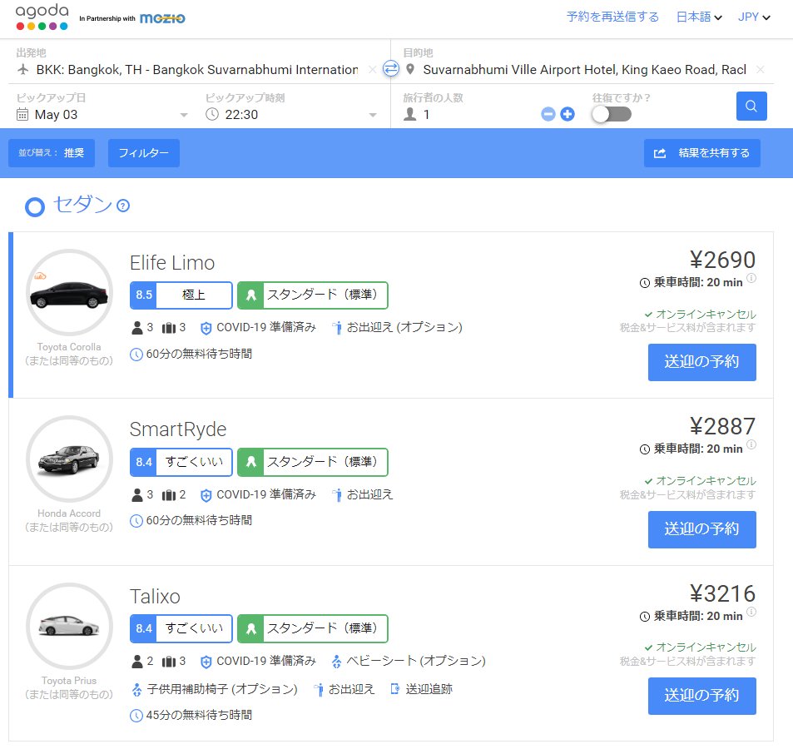The height and width of the screenshot is (749, 793).
Task: Click Elife Limo スタンダード（標準） badge
Action: click(x=313, y=295)
